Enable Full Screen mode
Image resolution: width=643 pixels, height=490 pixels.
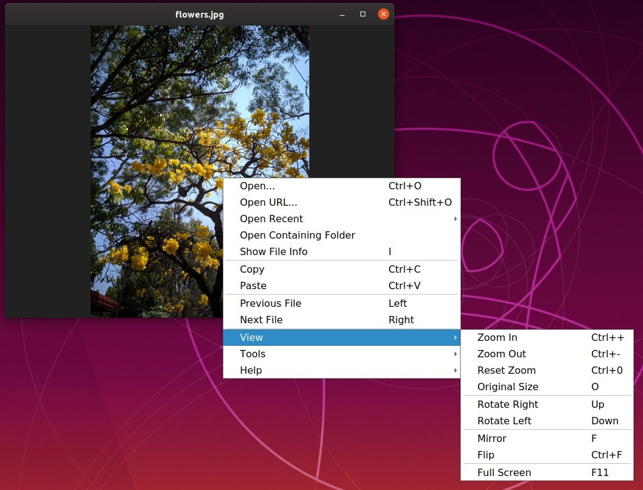504,473
